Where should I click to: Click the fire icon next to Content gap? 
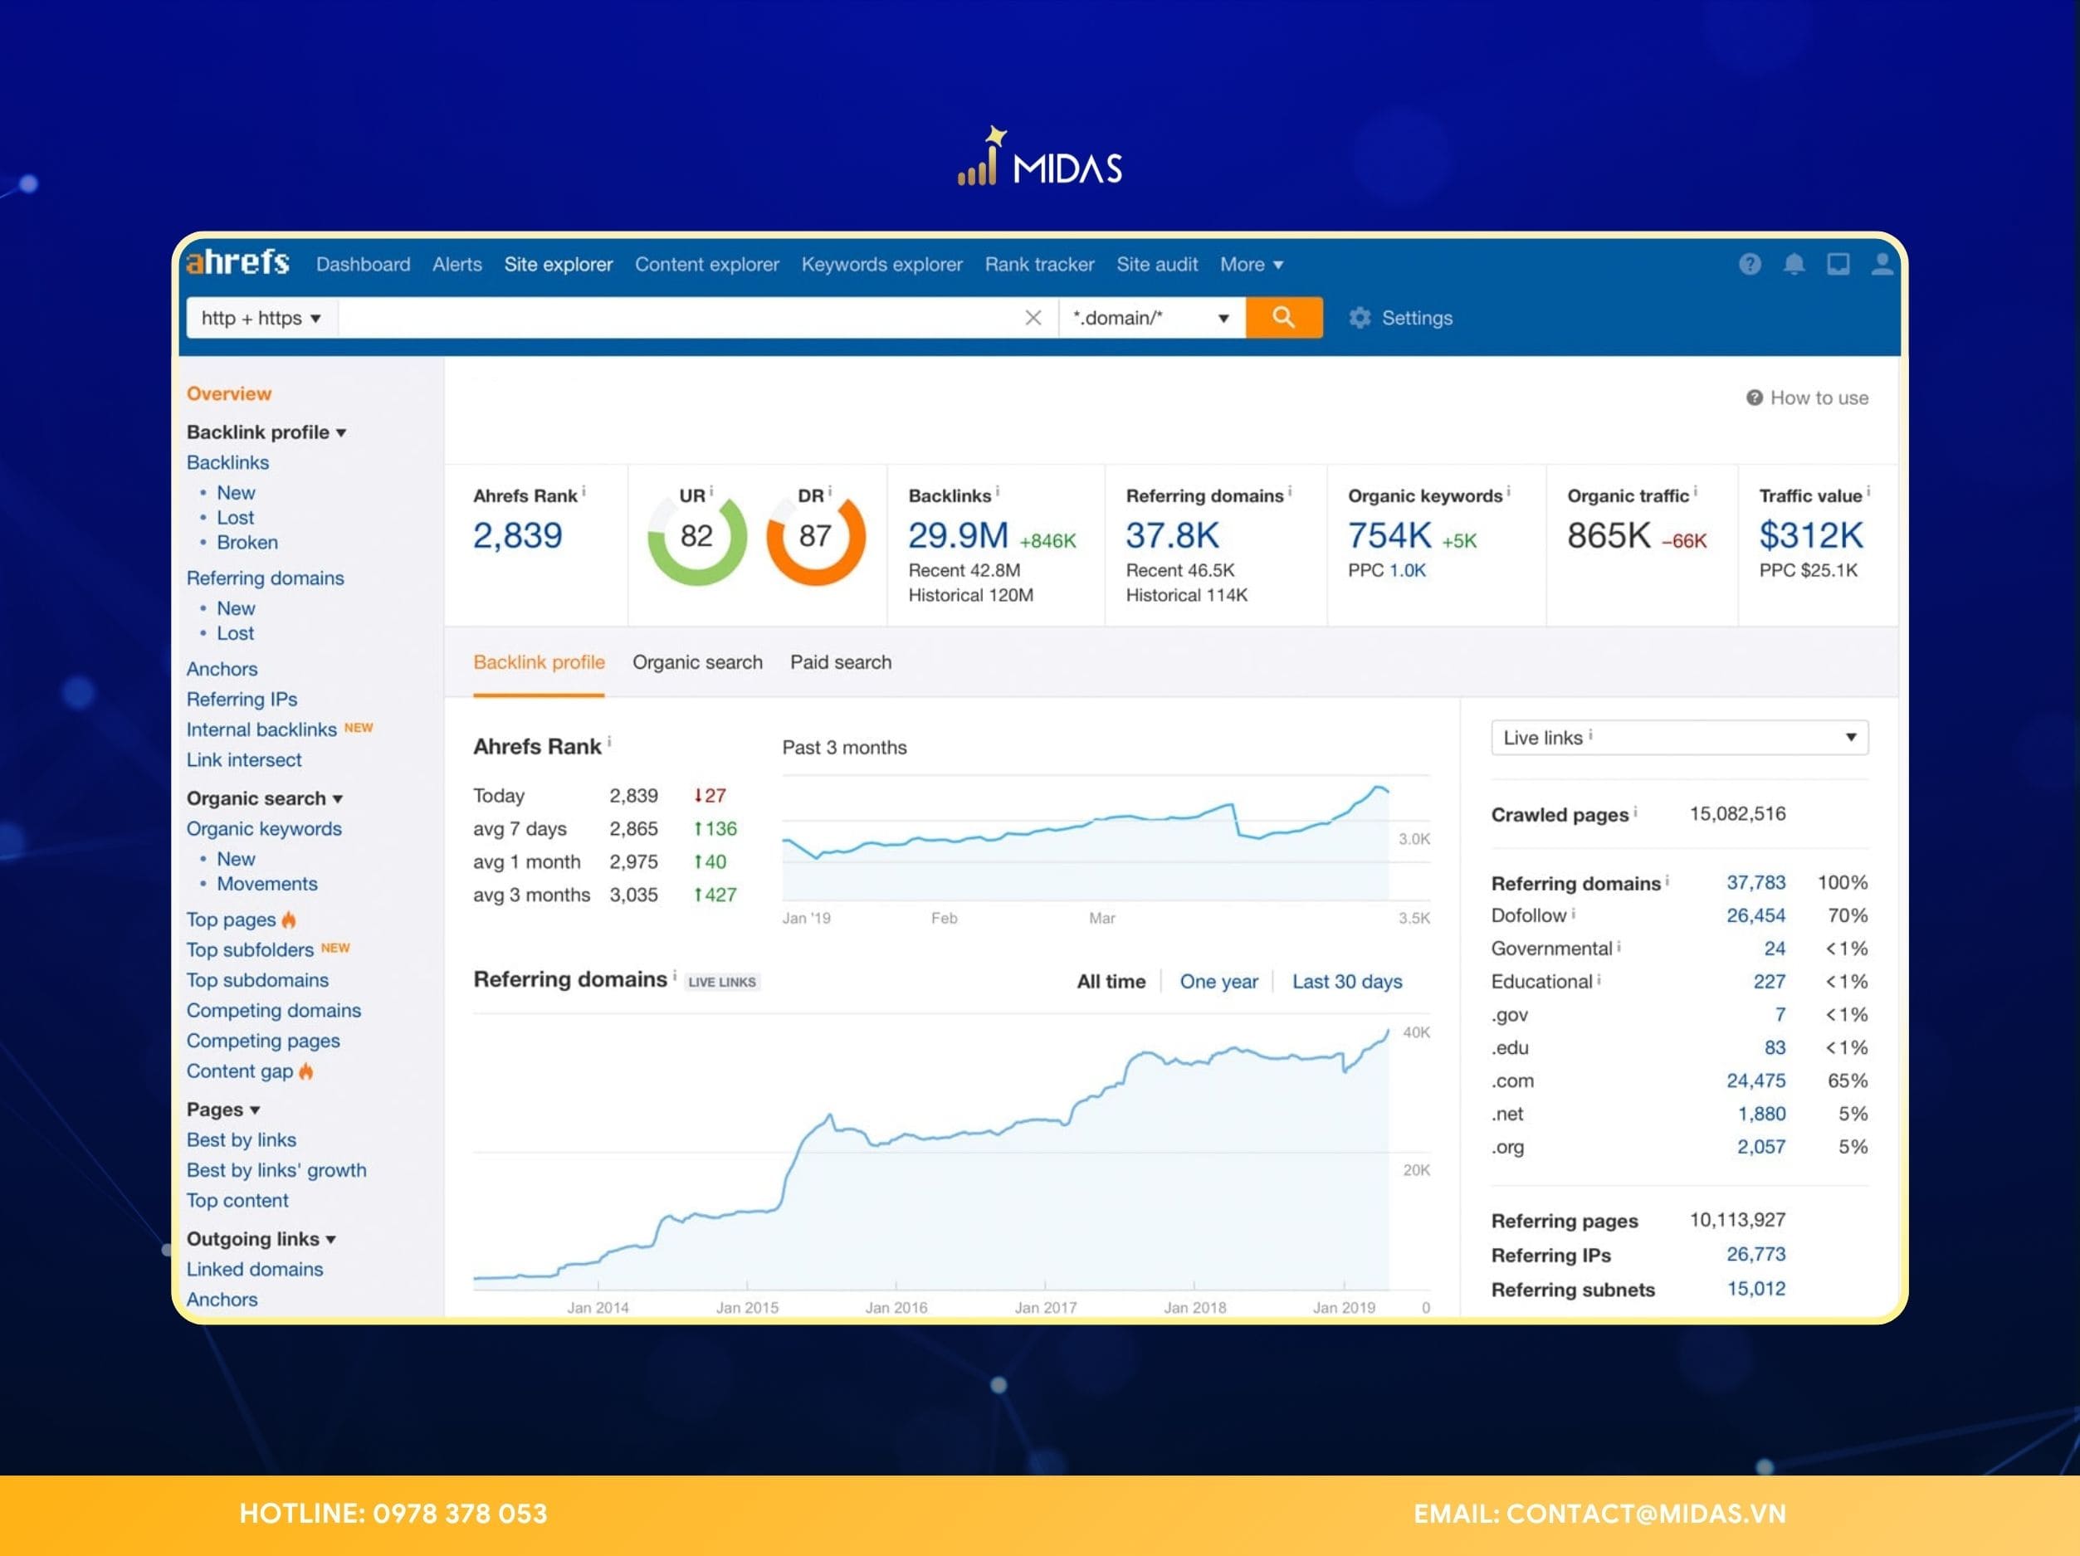[305, 1071]
